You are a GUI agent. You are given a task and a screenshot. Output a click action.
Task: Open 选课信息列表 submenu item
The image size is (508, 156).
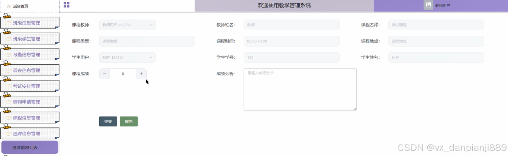pyautogui.click(x=30, y=147)
